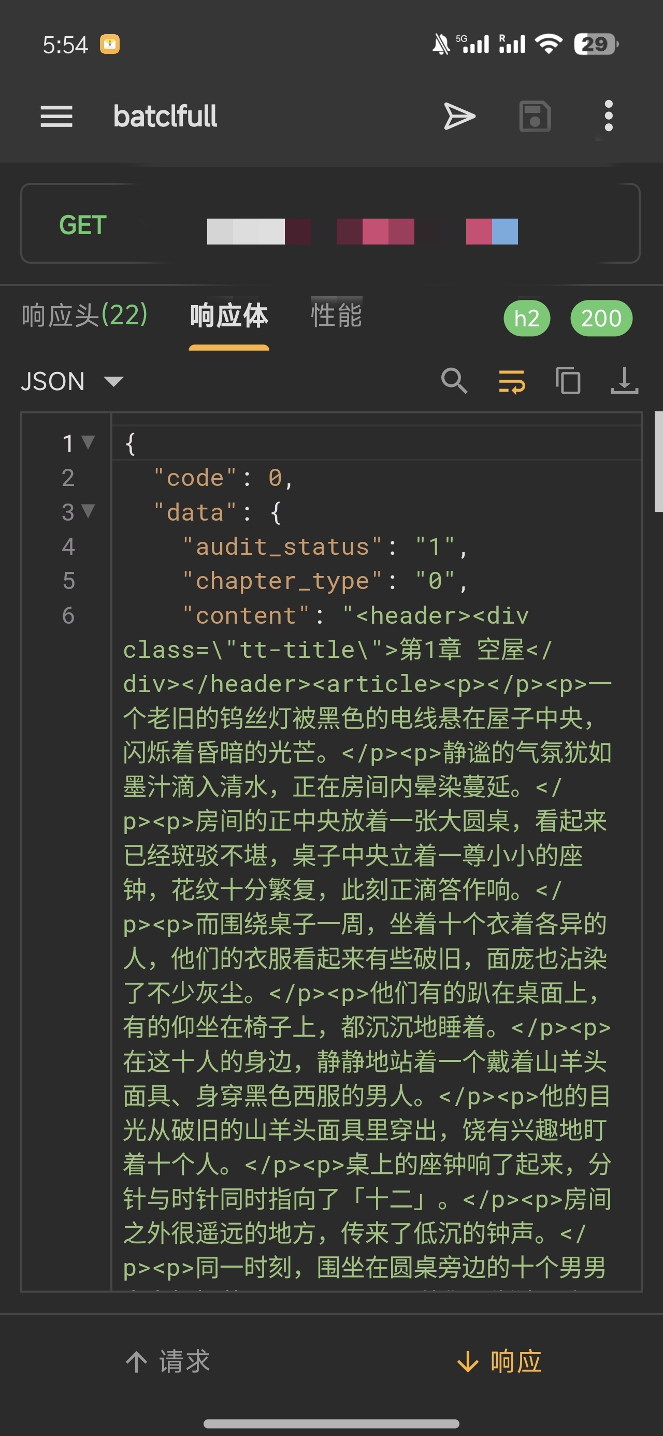
Task: Click the vertical scrollbar of response viewer
Action: click(658, 462)
